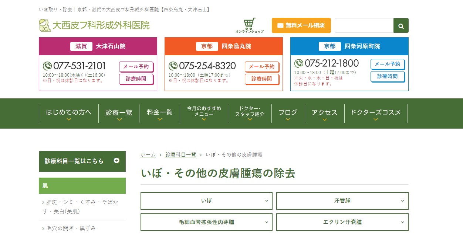Click phone icon beside 075-254-8320
Image resolution: width=463 pixels, height=234 pixels.
click(x=173, y=66)
